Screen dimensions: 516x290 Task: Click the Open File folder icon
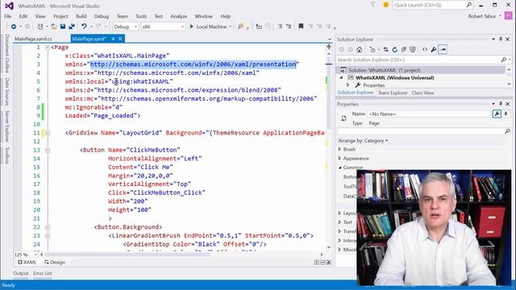54,27
